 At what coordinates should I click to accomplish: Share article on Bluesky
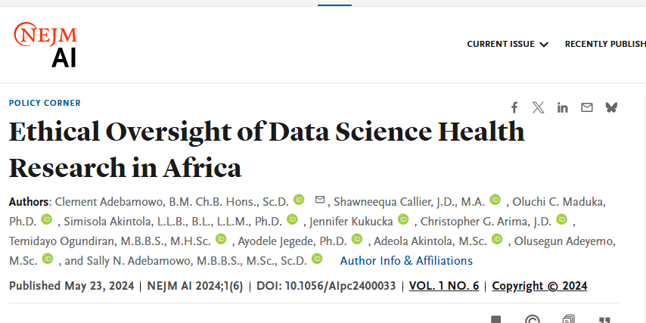coord(611,107)
